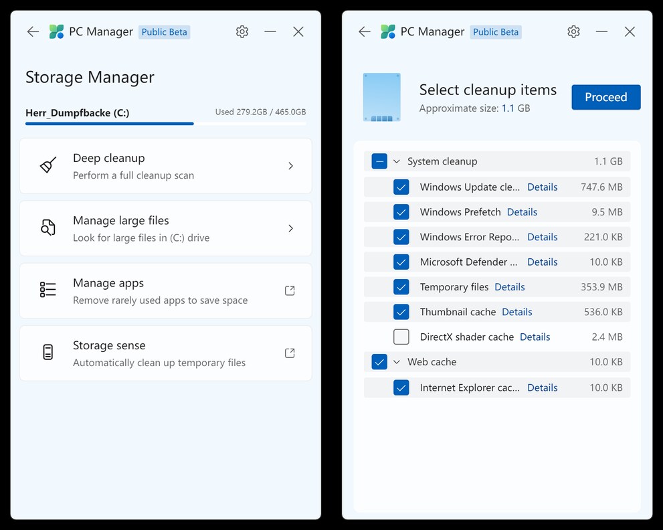This screenshot has height=530, width=663.
Task: Click the C: drive usage progress bar
Action: click(166, 124)
